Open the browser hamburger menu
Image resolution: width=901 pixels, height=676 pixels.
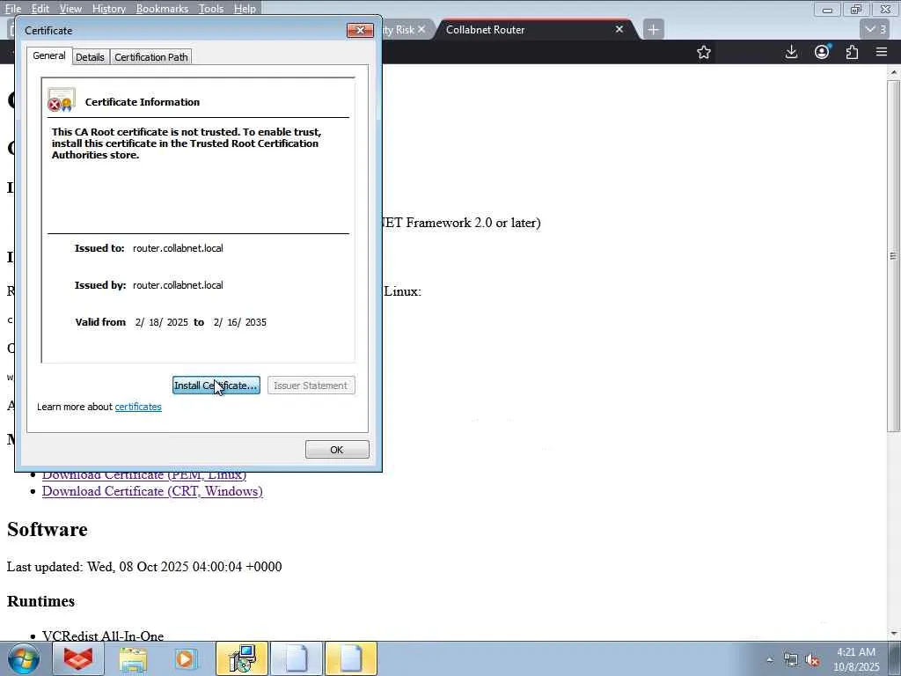click(882, 52)
